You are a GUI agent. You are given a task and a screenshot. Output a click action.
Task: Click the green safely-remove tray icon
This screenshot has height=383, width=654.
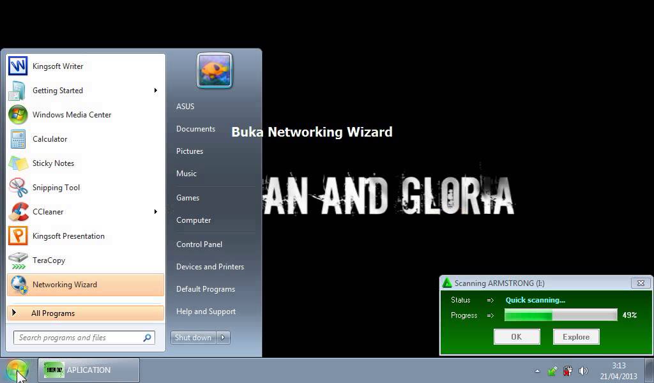552,370
